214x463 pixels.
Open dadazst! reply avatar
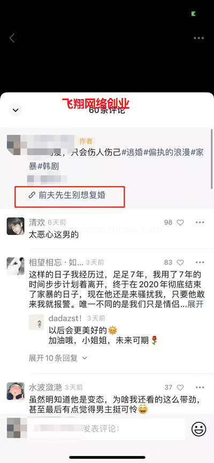click(36, 322)
